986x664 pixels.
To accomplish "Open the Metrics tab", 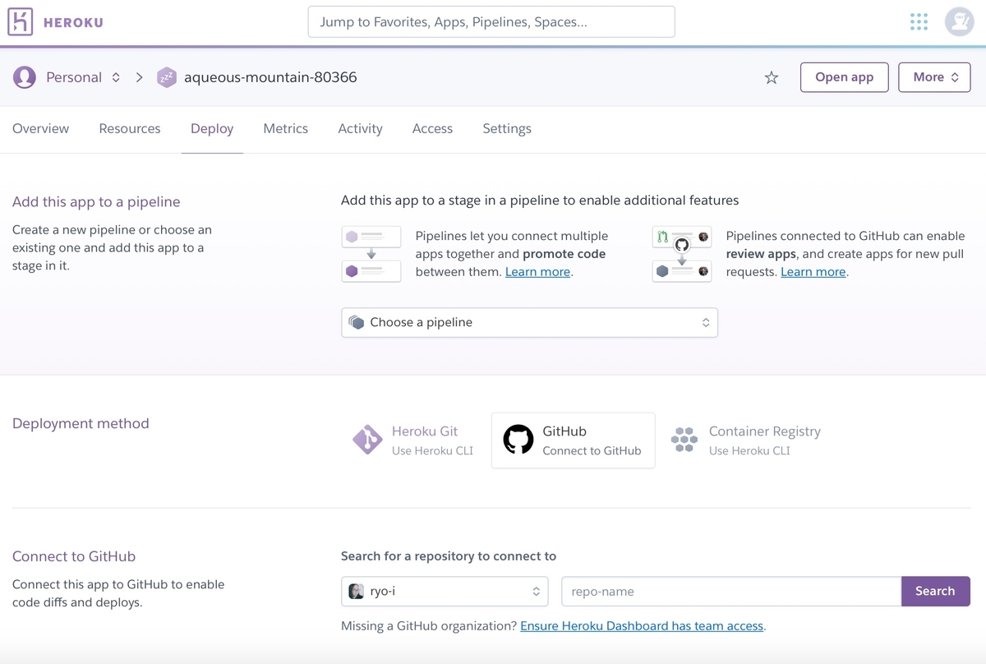I will tap(286, 128).
